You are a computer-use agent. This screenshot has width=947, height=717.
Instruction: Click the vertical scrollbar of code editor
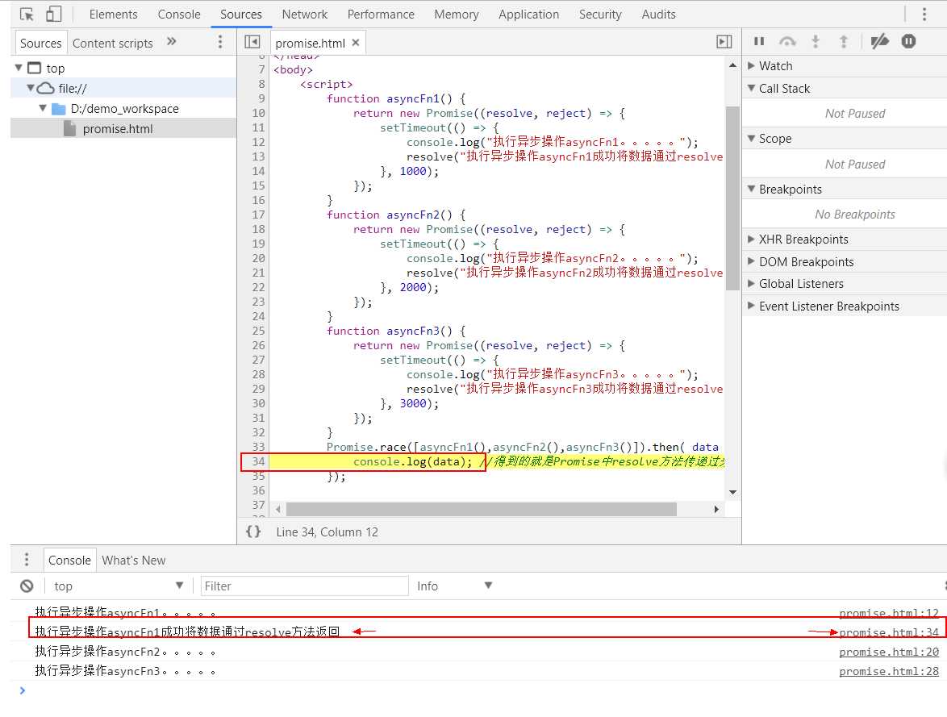tap(732, 198)
